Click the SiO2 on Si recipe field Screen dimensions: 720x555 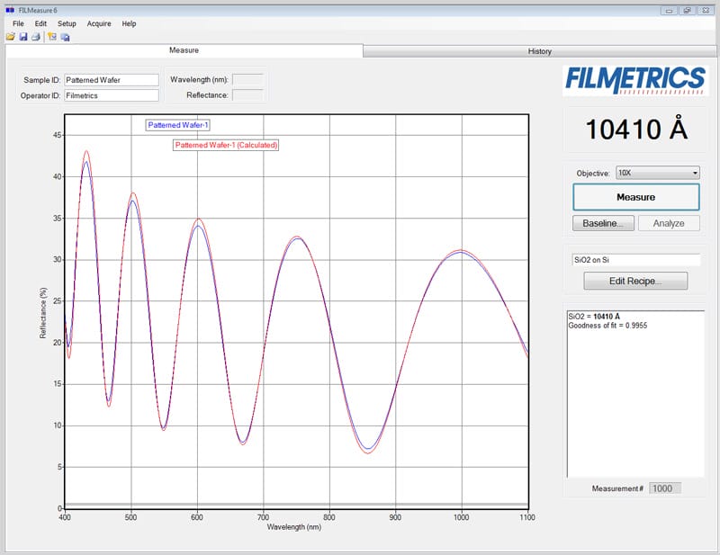[635, 259]
